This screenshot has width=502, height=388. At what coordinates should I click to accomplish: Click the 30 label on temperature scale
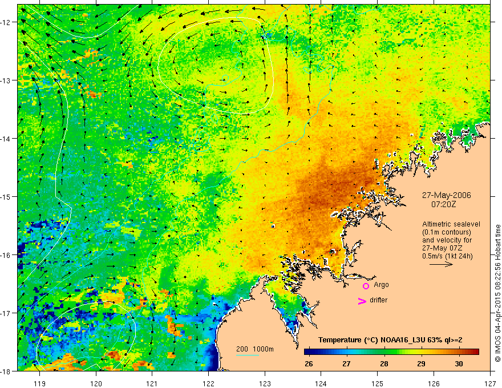(x=459, y=364)
